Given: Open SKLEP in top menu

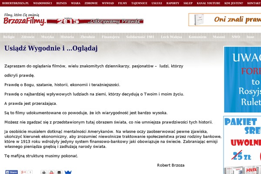Looking at the screenshot, I should point(188,3).
